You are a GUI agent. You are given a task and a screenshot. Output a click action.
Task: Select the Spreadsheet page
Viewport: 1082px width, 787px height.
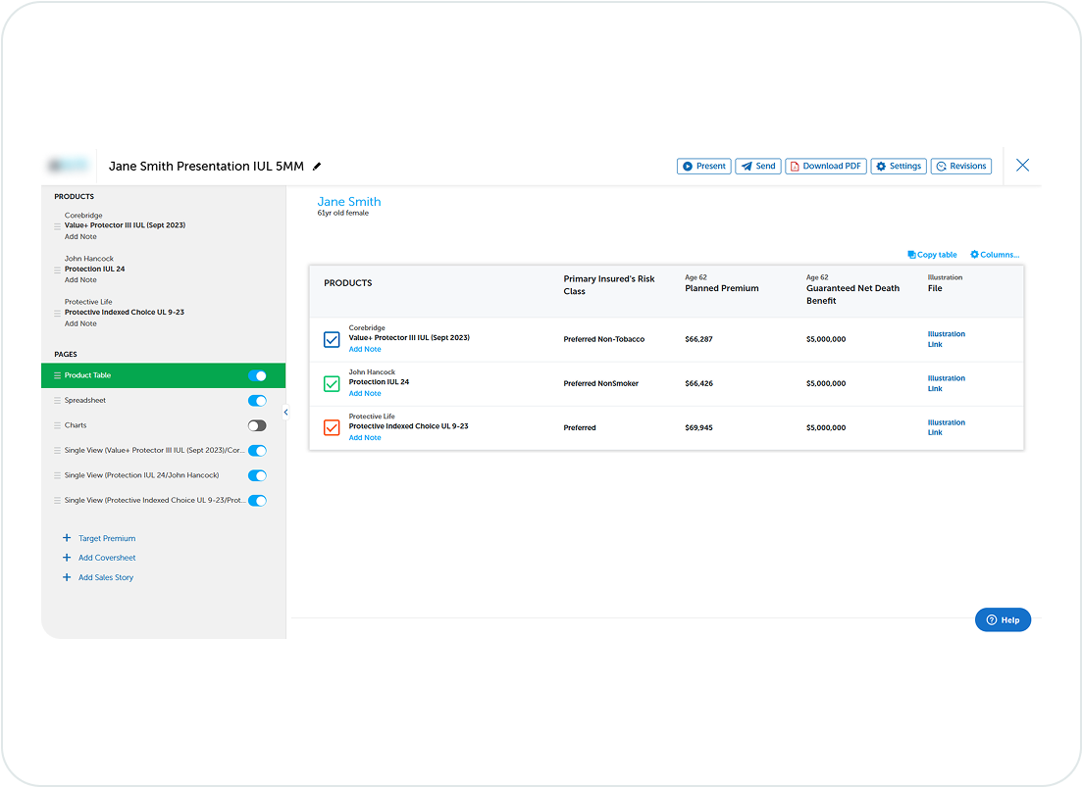pyautogui.click(x=164, y=401)
